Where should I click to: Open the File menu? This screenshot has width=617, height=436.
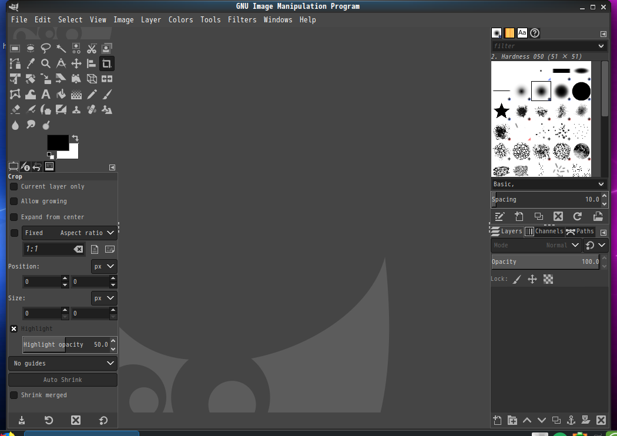click(19, 19)
